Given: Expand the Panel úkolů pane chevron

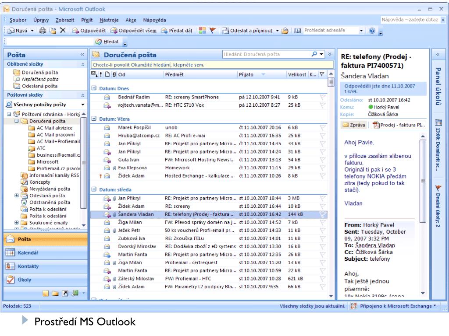Looking at the screenshot, I should pyautogui.click(x=438, y=54).
